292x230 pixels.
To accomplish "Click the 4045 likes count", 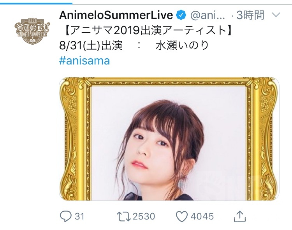I will (x=202, y=216).
